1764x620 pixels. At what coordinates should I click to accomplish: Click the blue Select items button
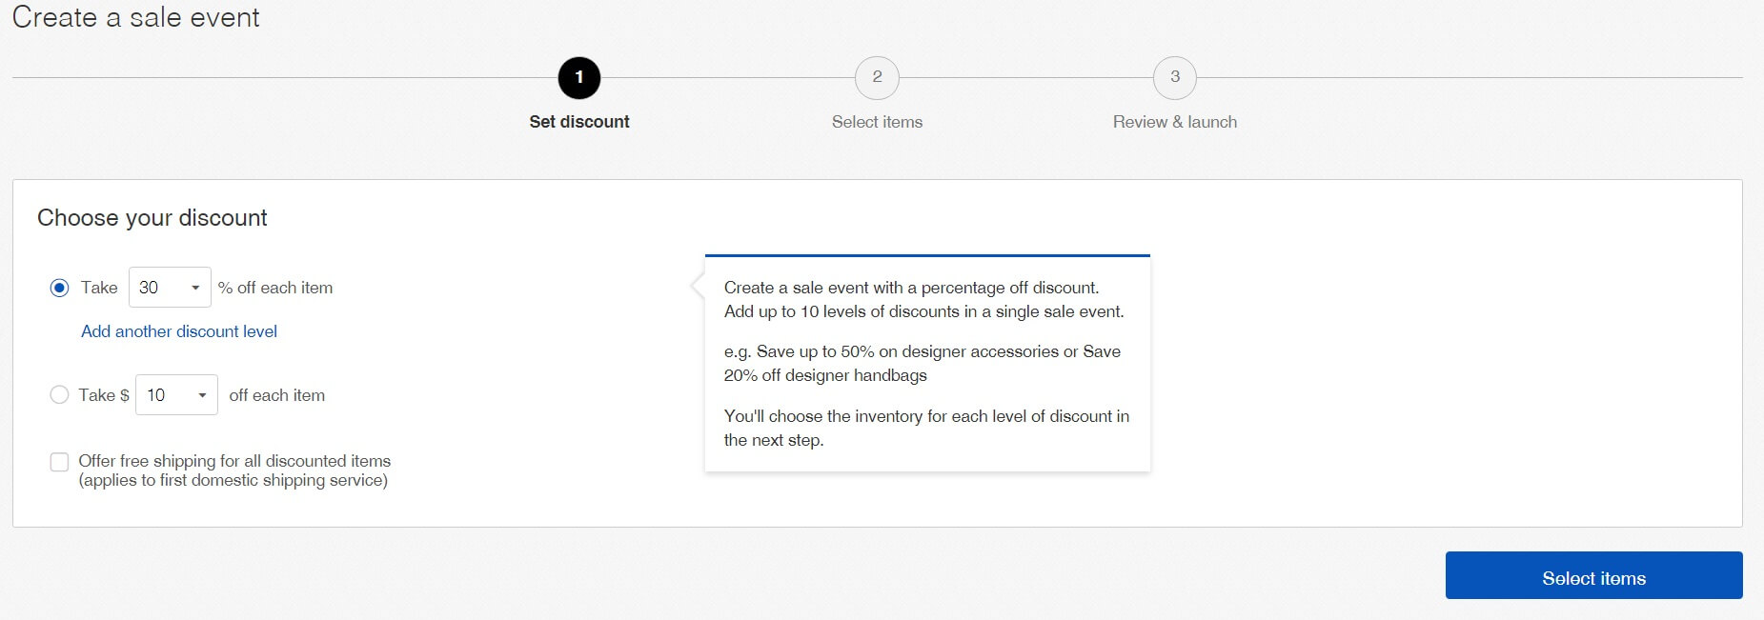pos(1593,575)
